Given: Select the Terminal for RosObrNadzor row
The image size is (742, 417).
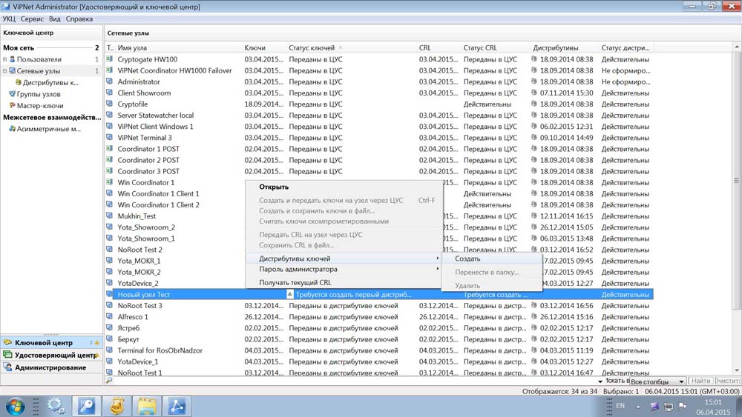Looking at the screenshot, I should point(379,350).
